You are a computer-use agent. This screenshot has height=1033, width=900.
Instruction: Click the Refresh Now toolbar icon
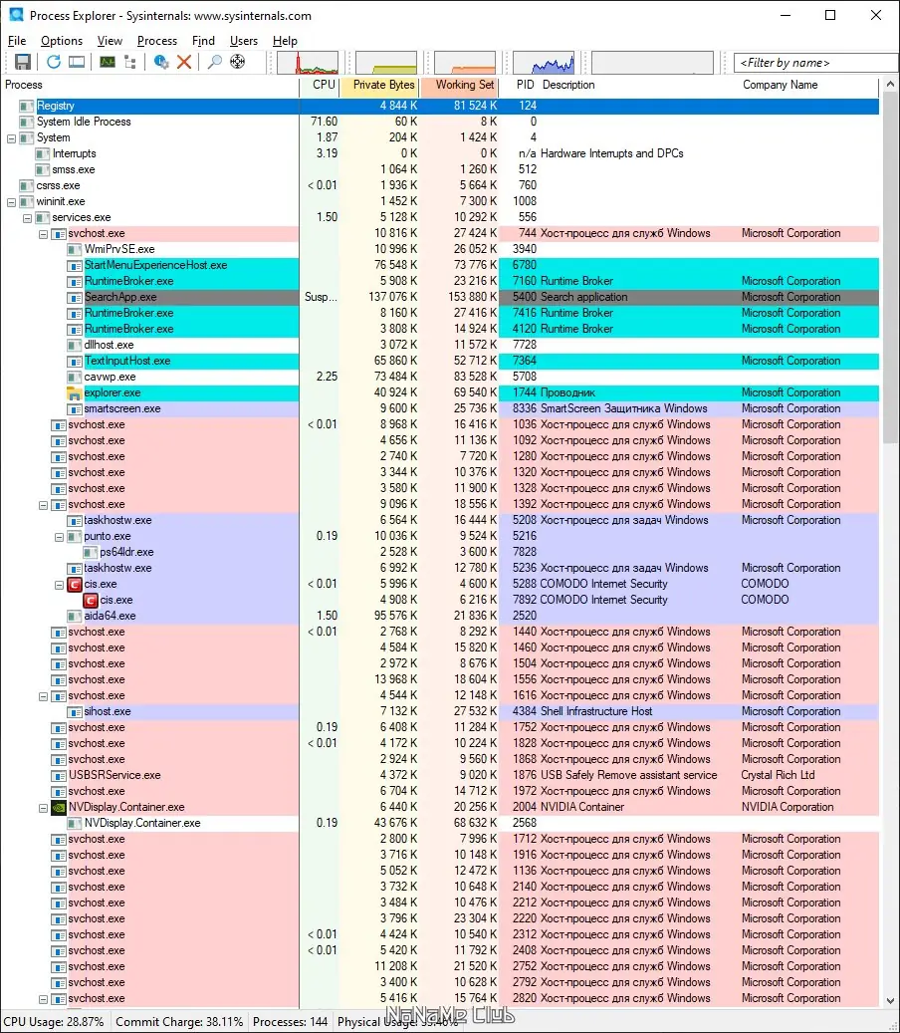54,62
